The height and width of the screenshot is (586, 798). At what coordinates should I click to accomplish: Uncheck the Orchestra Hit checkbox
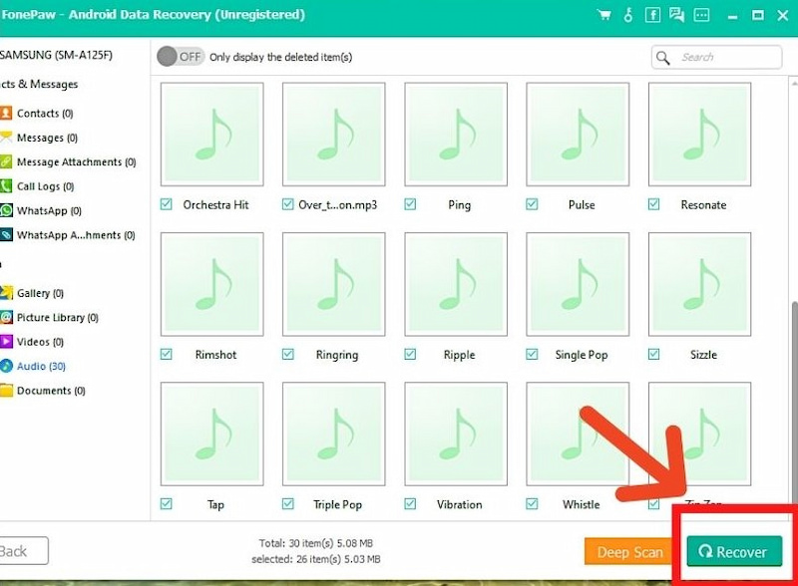pos(166,204)
